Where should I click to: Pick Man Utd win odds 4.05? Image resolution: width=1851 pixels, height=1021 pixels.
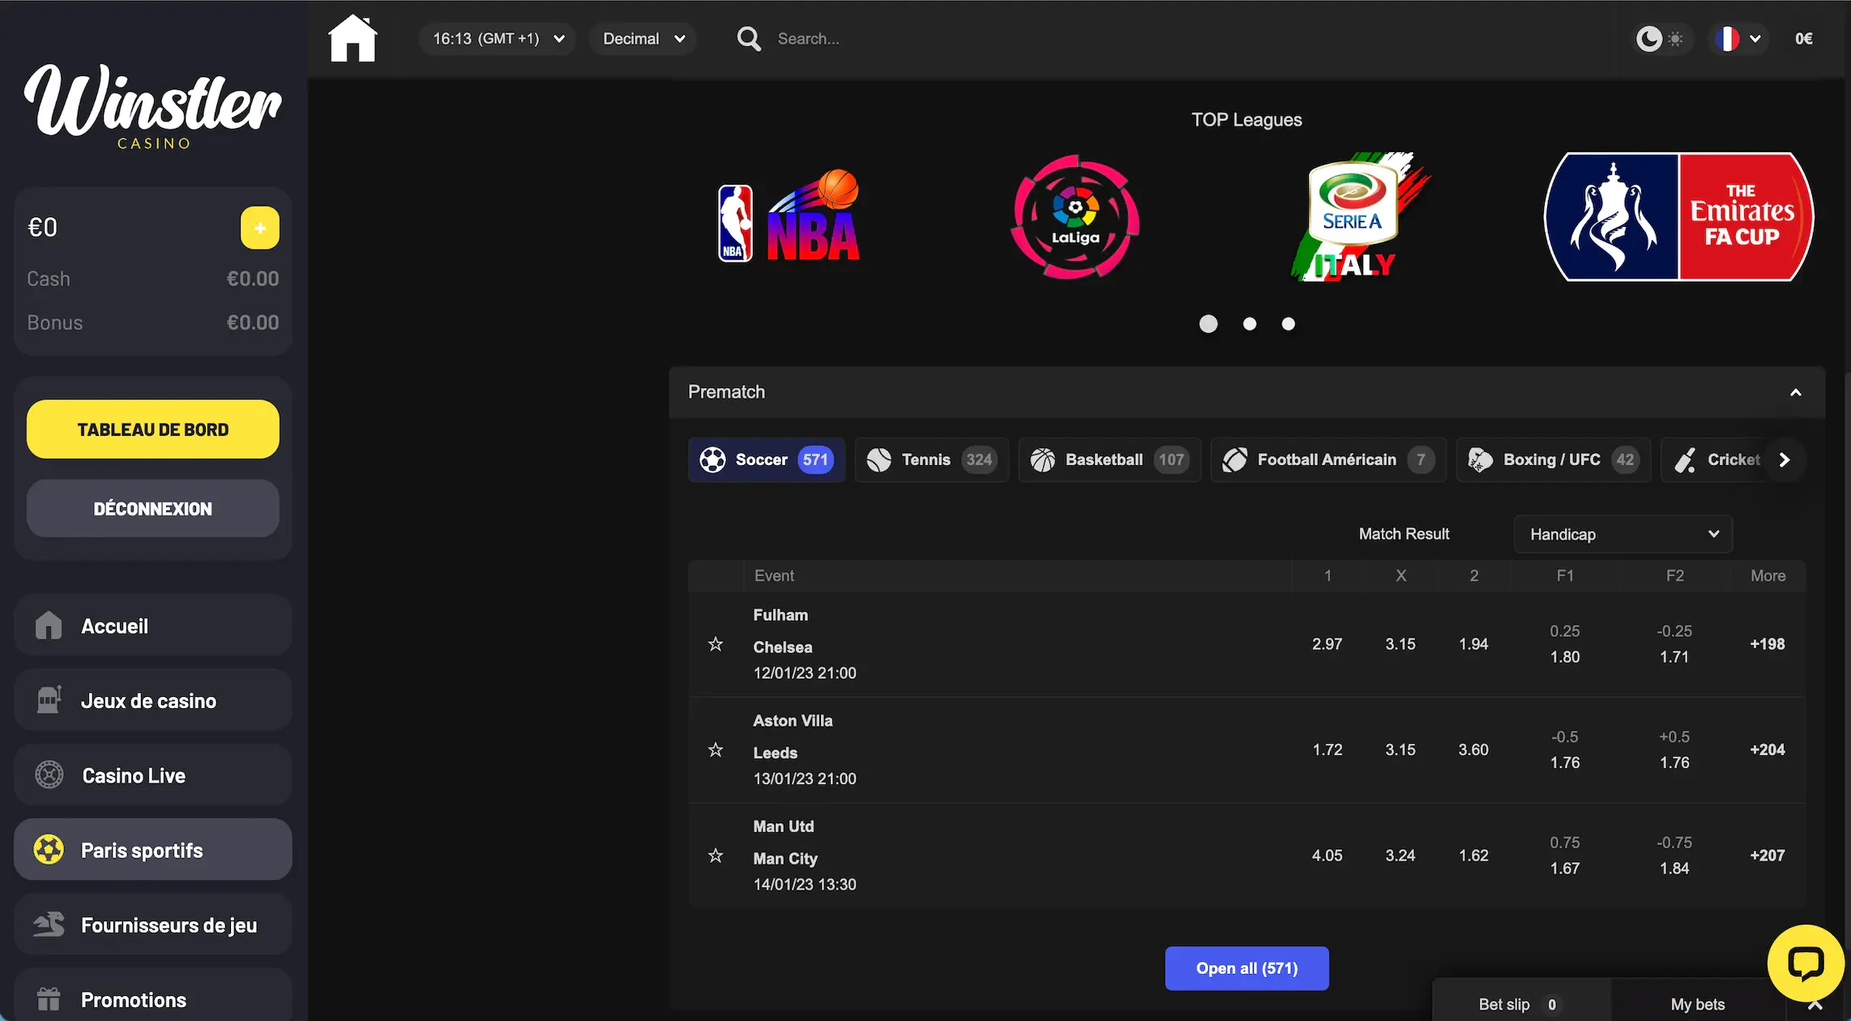point(1327,856)
